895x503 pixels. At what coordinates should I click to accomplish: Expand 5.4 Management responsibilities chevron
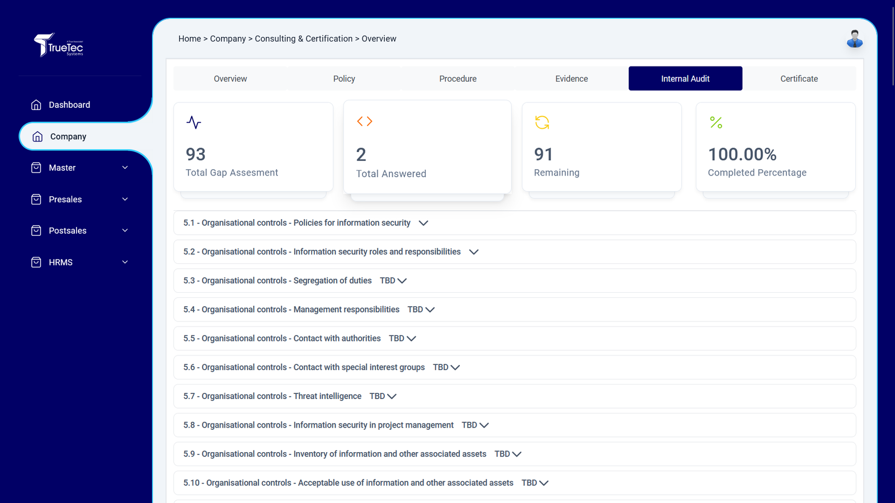click(430, 310)
